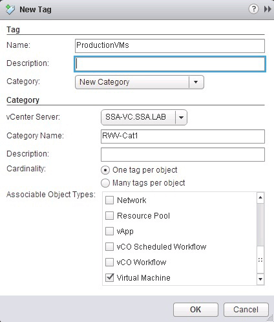
Task: Open the New Category dropdown
Action: [x=140, y=82]
